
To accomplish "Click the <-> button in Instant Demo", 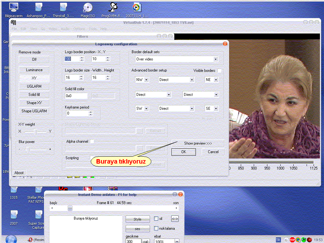I will point(175,219).
